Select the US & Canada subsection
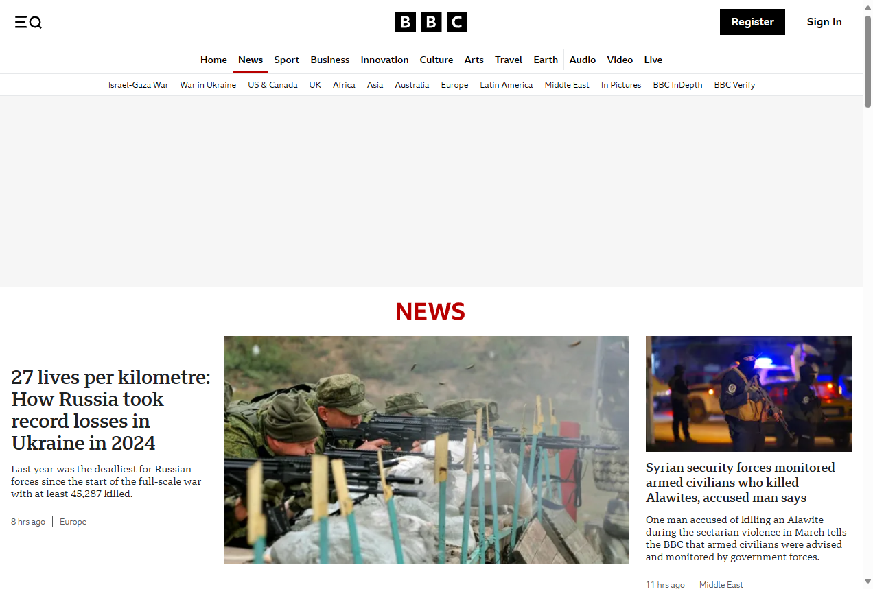Image resolution: width=873 pixels, height=589 pixels. (272, 84)
